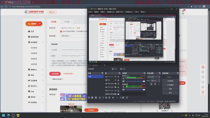Open the 淡入淡出 transition dropdown
Image resolution: width=210 pixels, height=118 pixels.
click(x=154, y=77)
